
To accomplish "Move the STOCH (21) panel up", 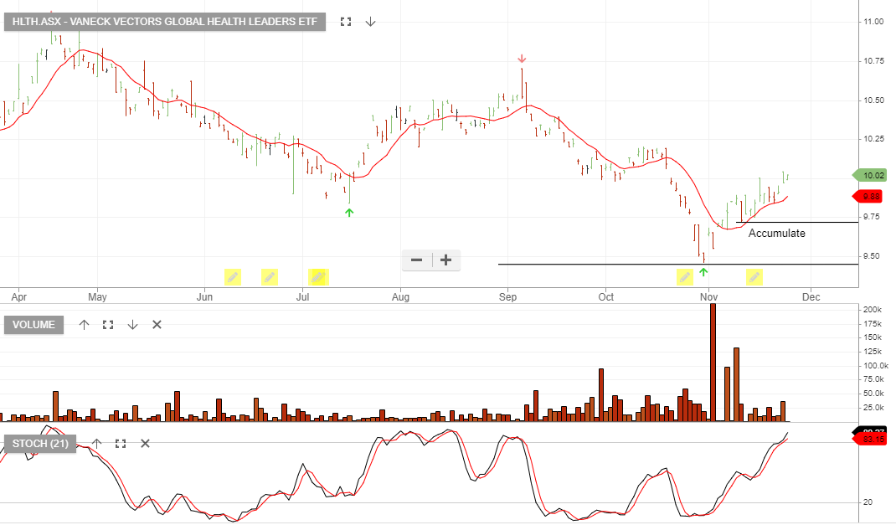I will tap(96, 443).
